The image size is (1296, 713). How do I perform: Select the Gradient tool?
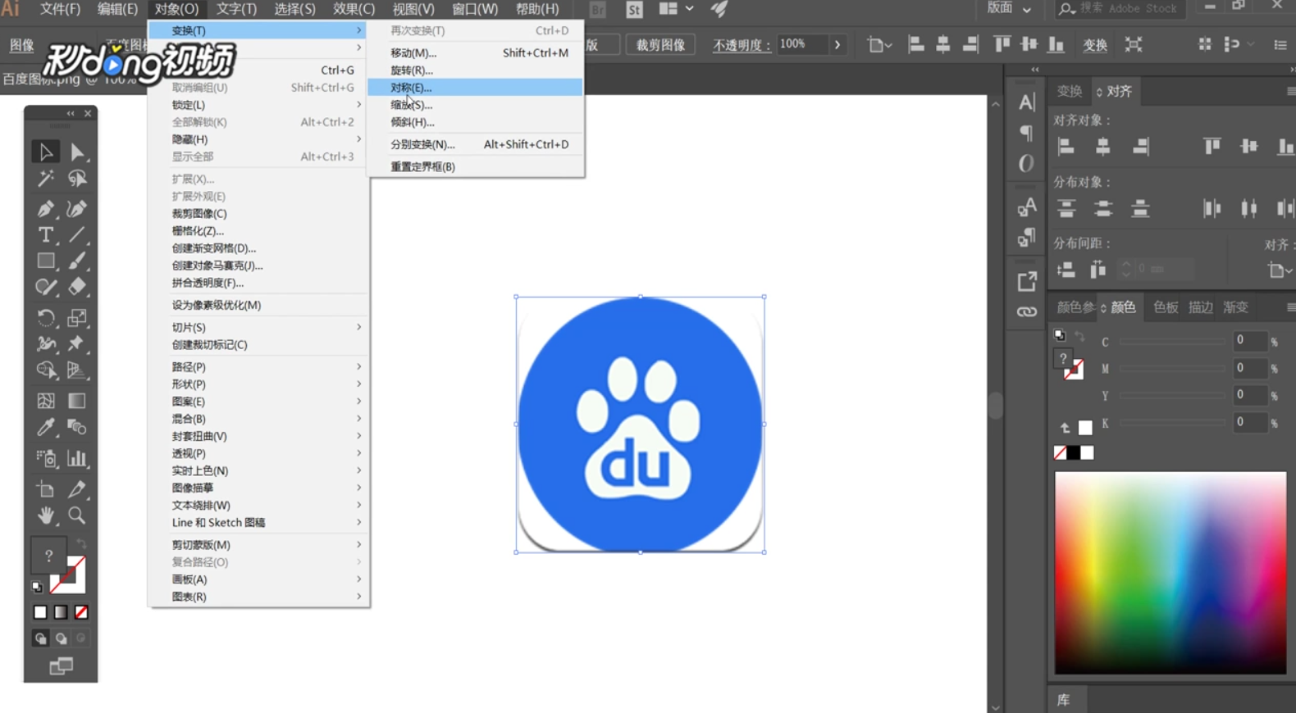[77, 401]
